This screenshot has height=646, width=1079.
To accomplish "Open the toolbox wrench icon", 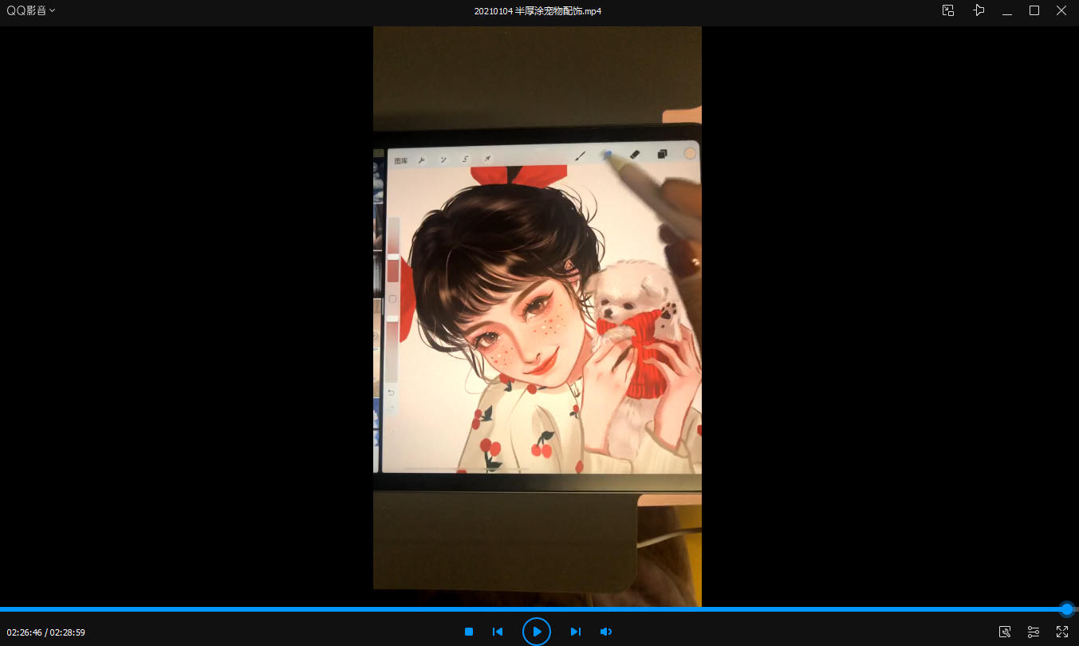I will 1005,632.
